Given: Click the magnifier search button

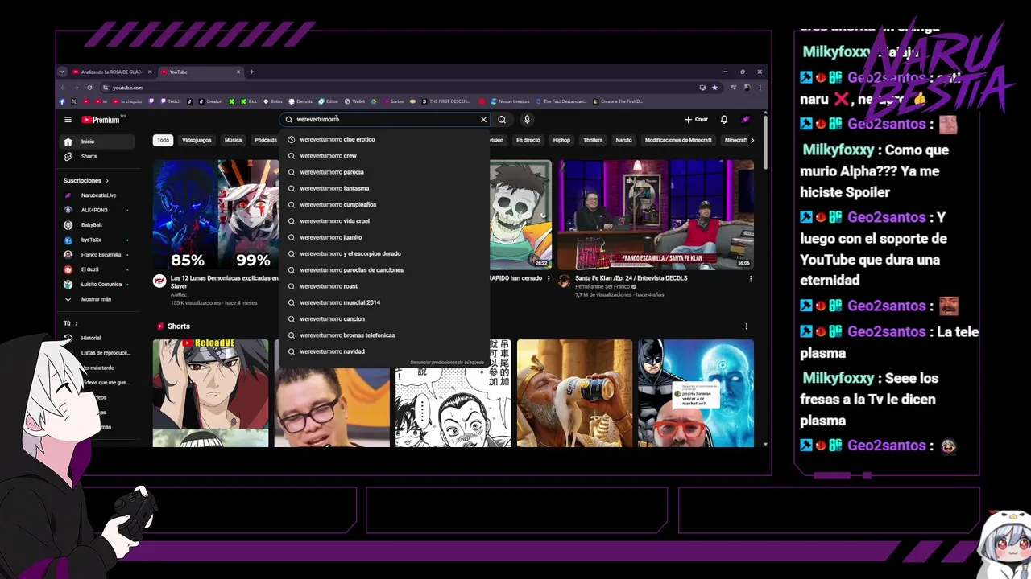Looking at the screenshot, I should pos(502,119).
